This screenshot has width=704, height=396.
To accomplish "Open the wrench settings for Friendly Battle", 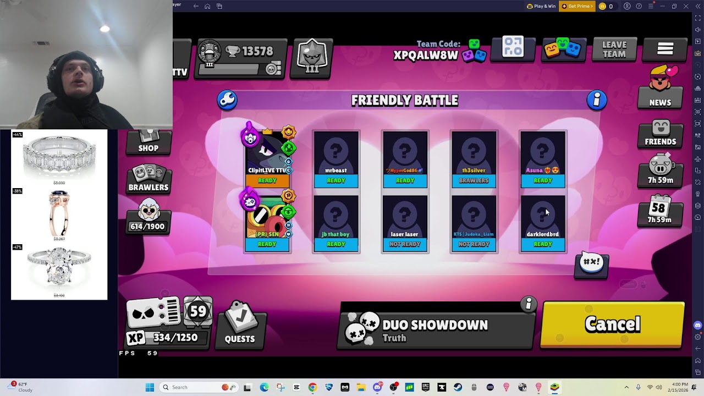I will tap(227, 100).
